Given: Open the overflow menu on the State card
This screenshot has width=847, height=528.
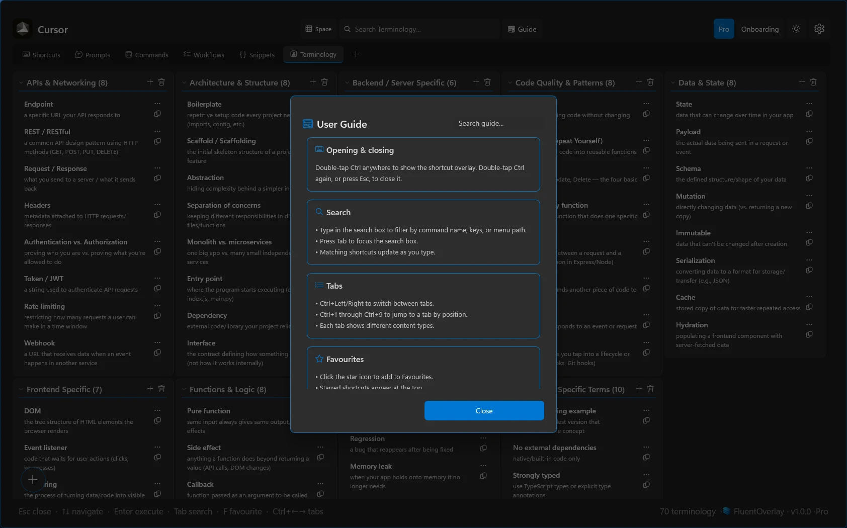Looking at the screenshot, I should pos(810,104).
